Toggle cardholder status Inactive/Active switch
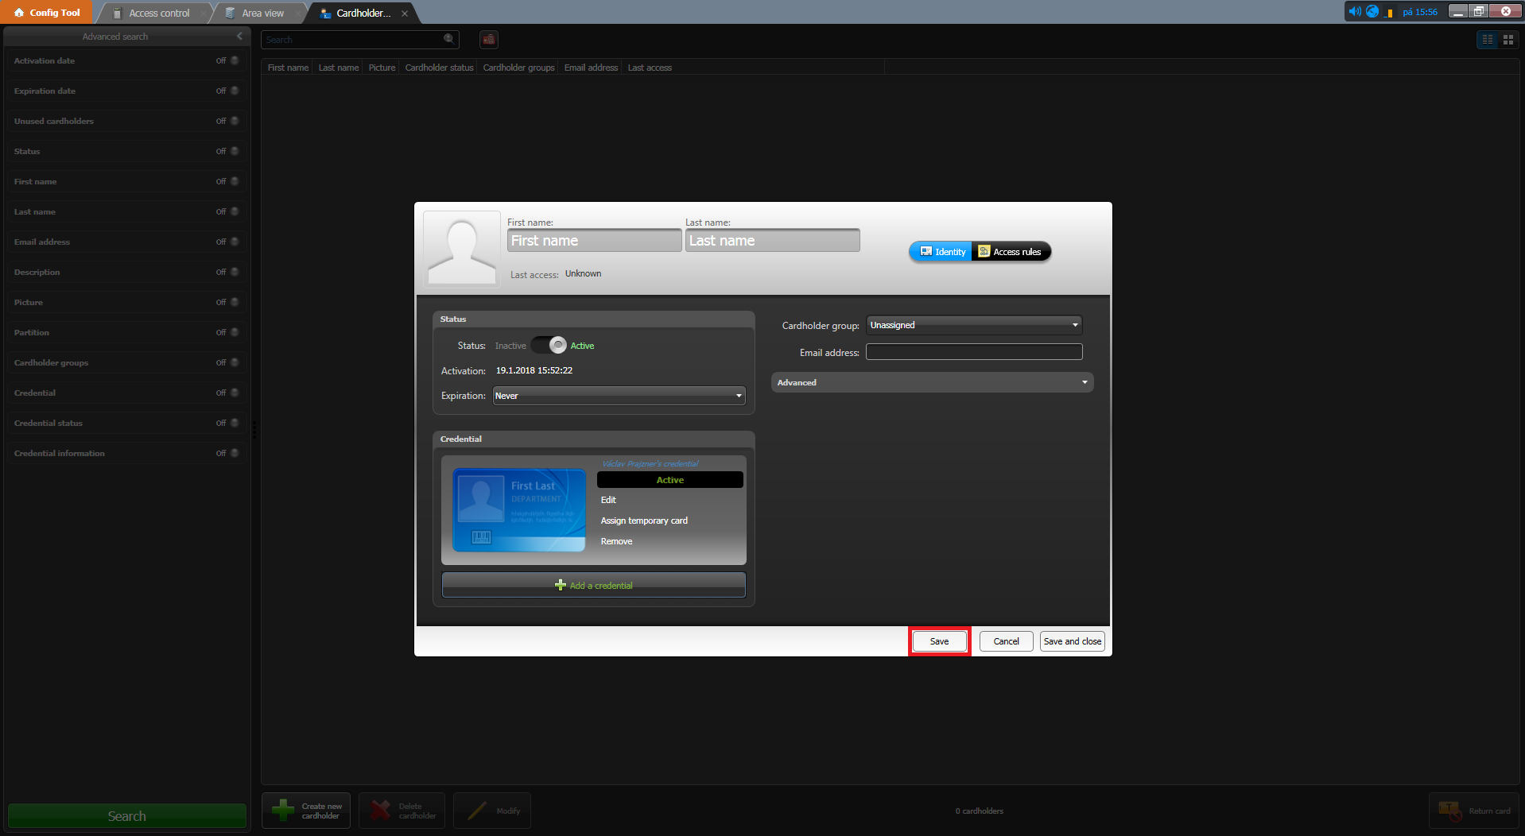 pyautogui.click(x=549, y=346)
